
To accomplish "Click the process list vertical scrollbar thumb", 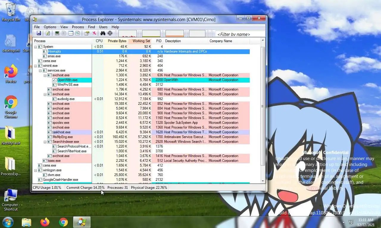I will coord(263,106).
